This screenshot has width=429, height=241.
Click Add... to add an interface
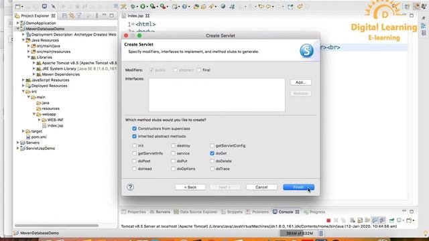click(301, 82)
